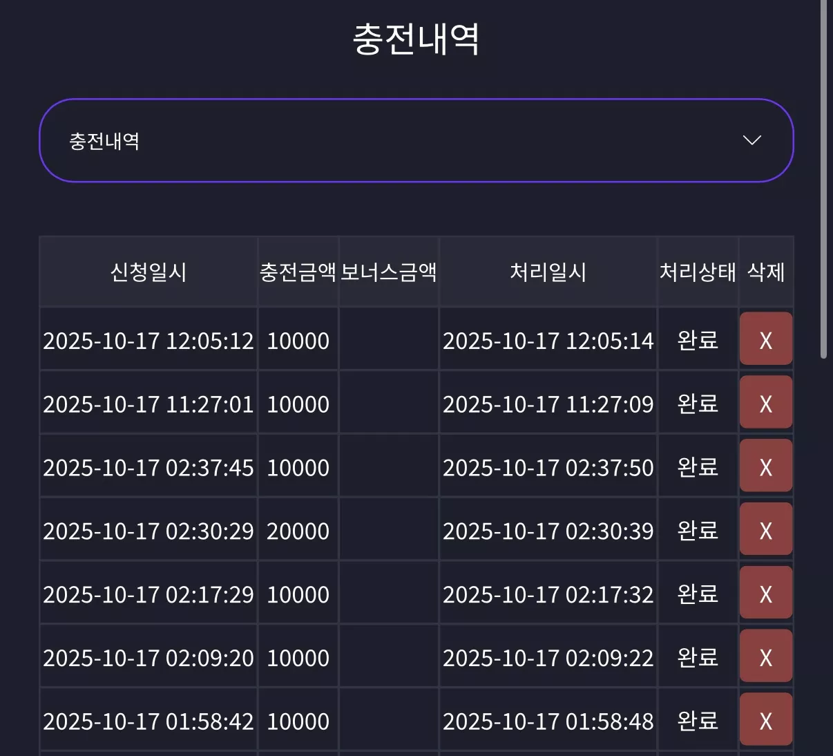Viewport: 833px width, 756px height.
Task: Remove the 02:17:29 charge entry
Action: pyautogui.click(x=765, y=592)
